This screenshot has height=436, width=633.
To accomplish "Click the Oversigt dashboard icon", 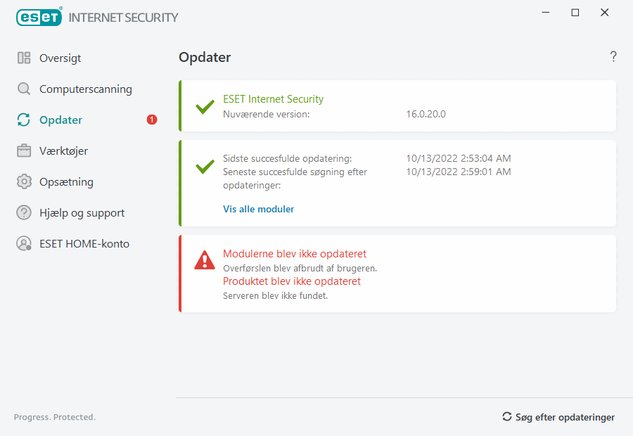I will [24, 58].
